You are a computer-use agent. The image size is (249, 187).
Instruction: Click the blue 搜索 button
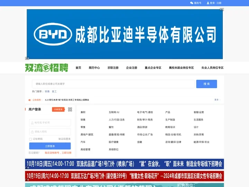(x=206, y=84)
